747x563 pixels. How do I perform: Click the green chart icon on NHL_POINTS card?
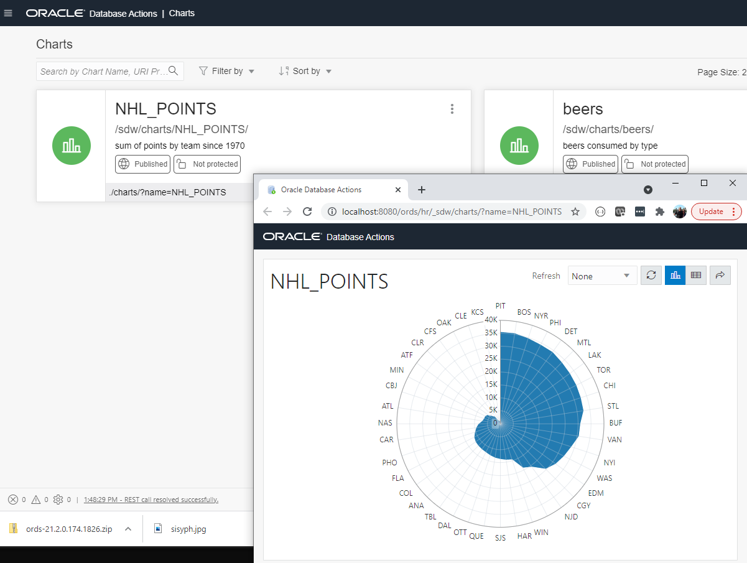coord(72,146)
